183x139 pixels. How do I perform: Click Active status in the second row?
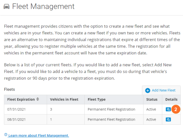pos(151,119)
